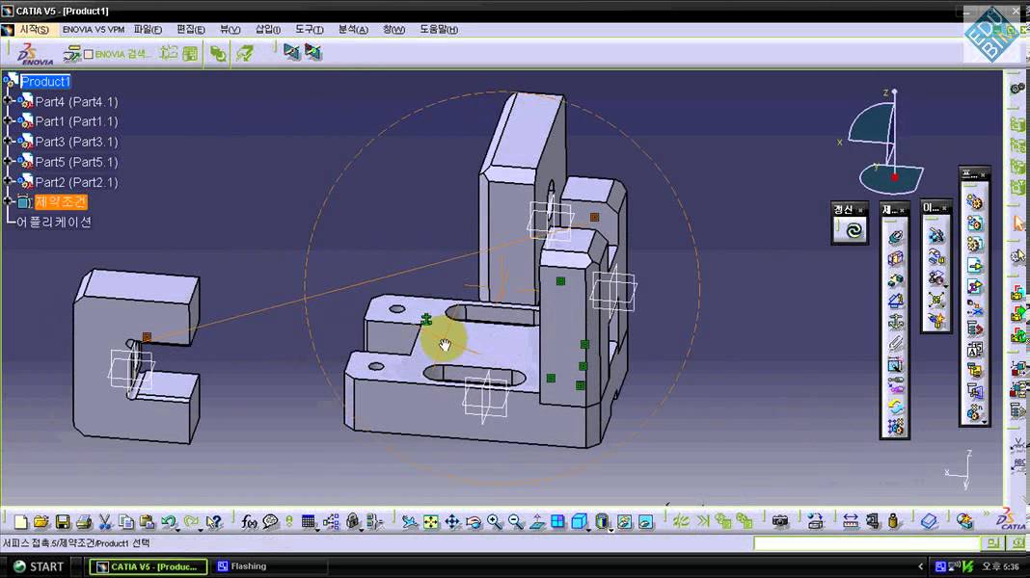1030x578 pixels.
Task: Click the Measure Between icon
Action: click(x=850, y=521)
